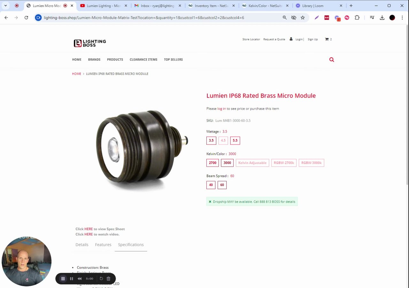The width and height of the screenshot is (409, 288).
Task: Click the Loom stop recording button
Action: [63, 279]
